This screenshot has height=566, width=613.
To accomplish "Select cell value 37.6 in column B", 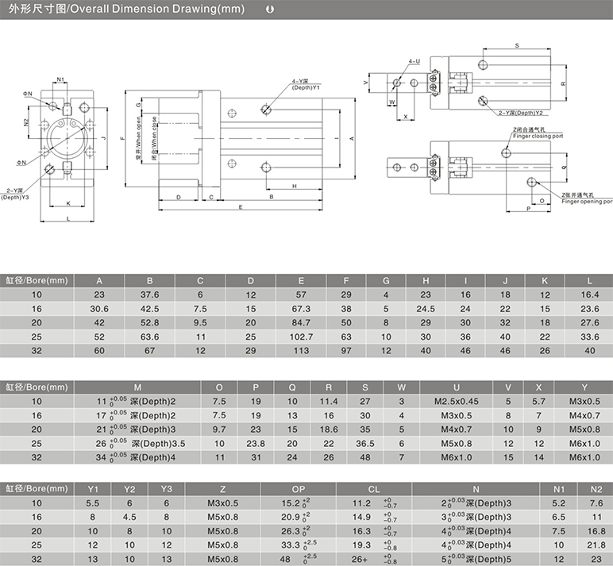I will 150,295.
